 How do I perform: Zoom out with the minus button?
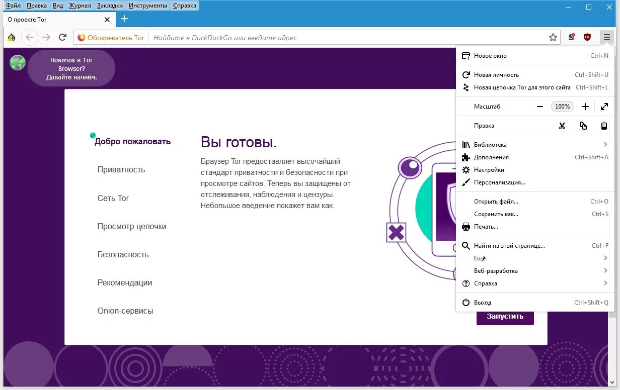pos(540,107)
